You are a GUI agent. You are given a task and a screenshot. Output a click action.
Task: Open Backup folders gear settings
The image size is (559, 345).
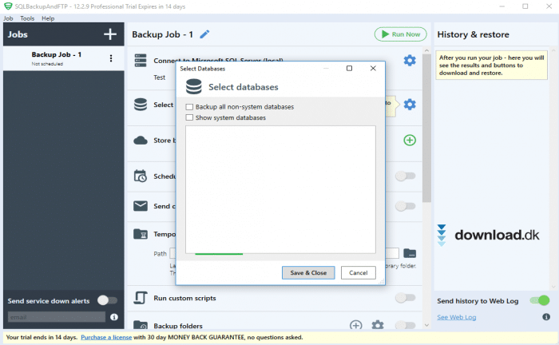pyautogui.click(x=378, y=325)
